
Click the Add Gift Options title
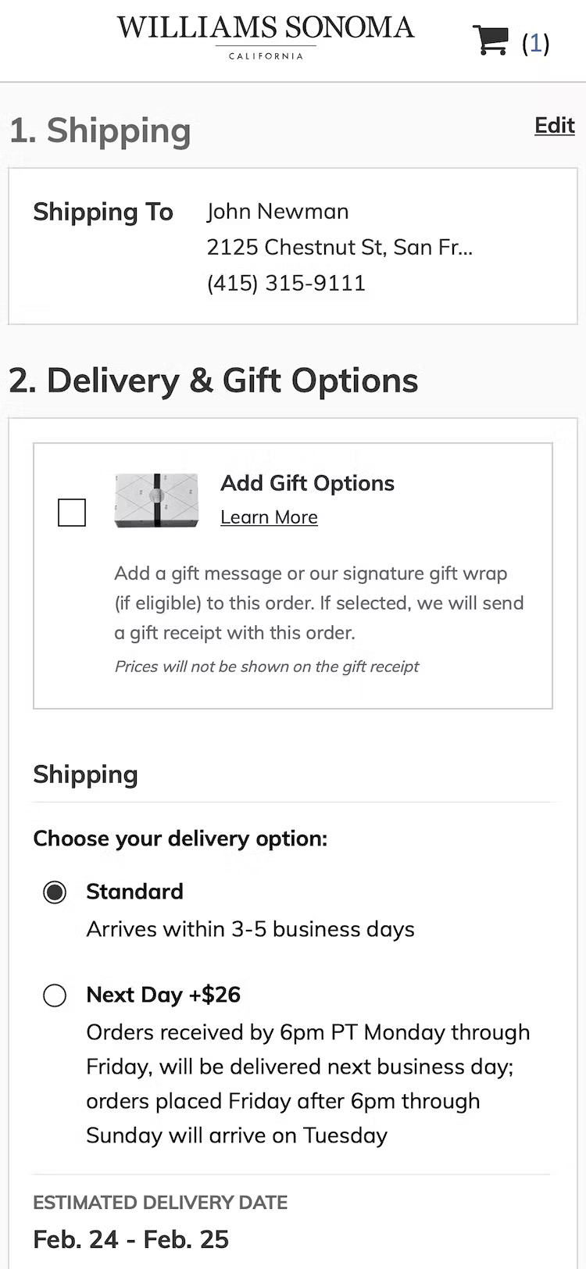tap(307, 483)
